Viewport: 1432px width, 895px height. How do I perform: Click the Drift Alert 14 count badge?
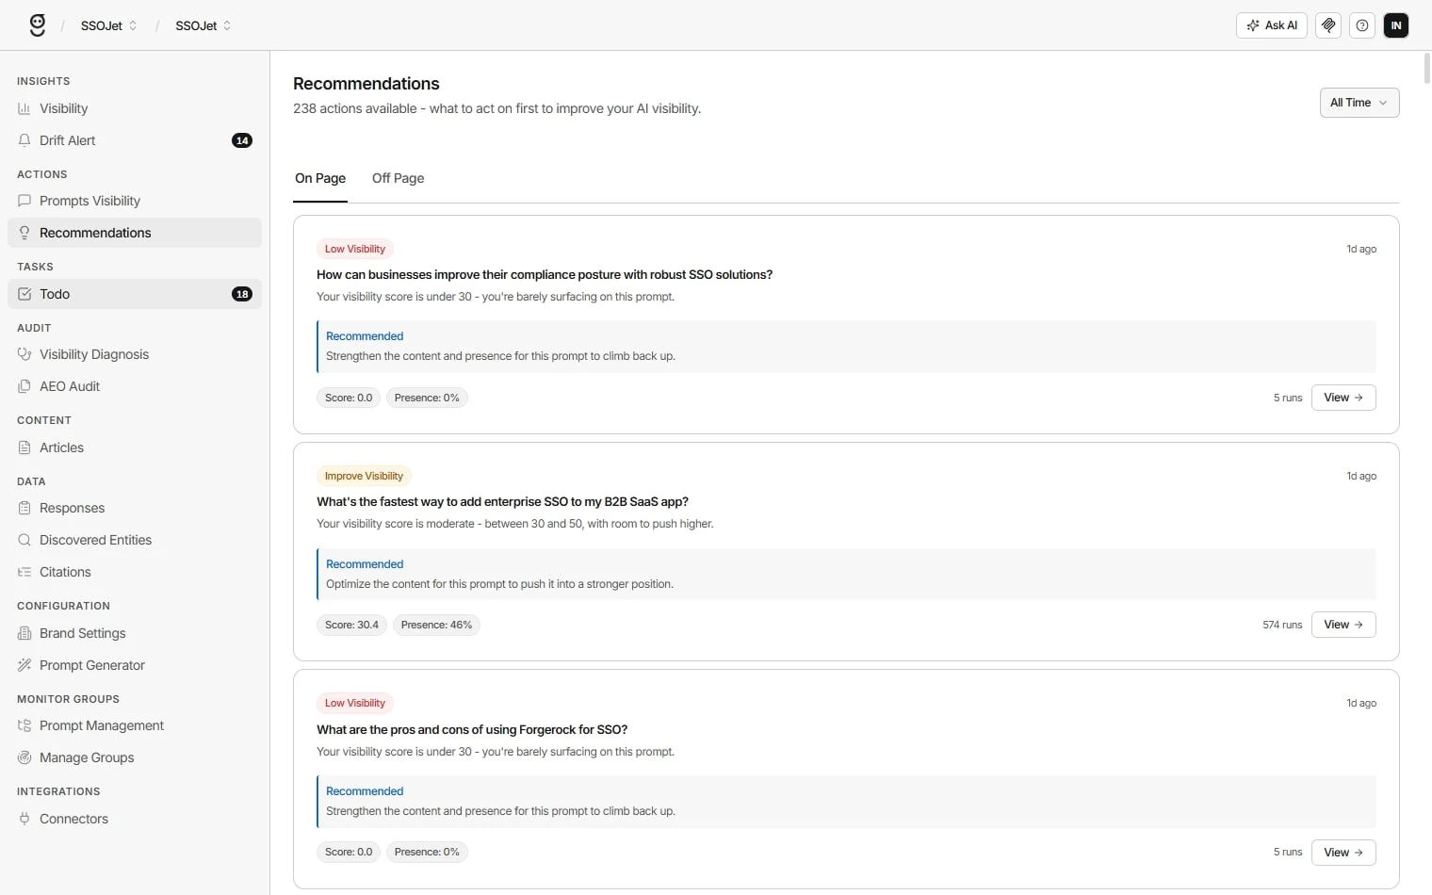242,140
